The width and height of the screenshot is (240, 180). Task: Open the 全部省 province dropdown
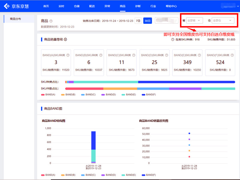coord(195,20)
